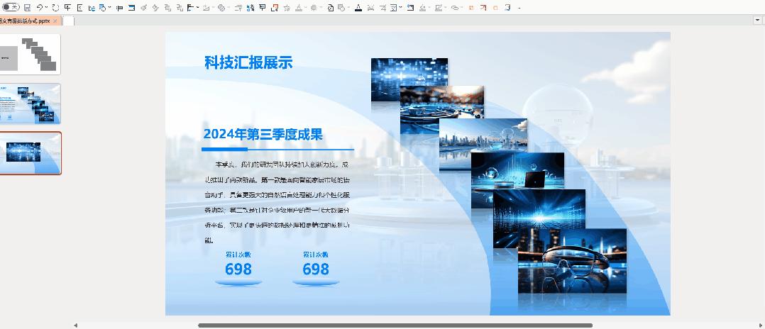Click the right 累计次数 label

tap(316, 255)
